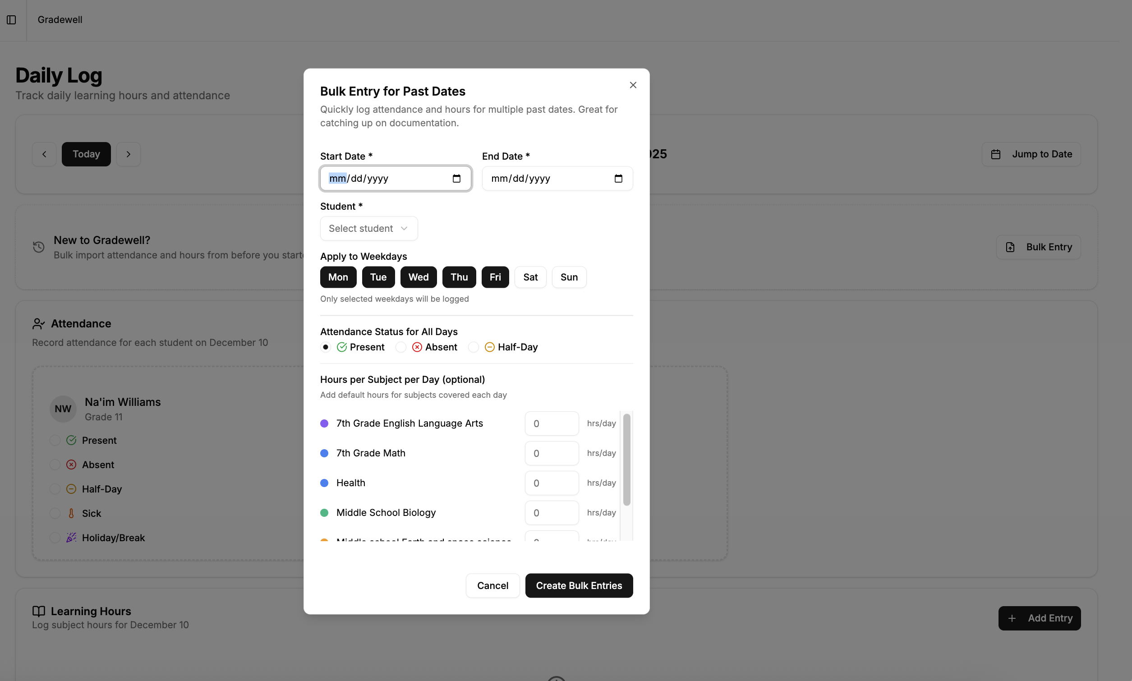Image resolution: width=1132 pixels, height=681 pixels.
Task: Select the Absent radio for all days
Action: (400, 347)
